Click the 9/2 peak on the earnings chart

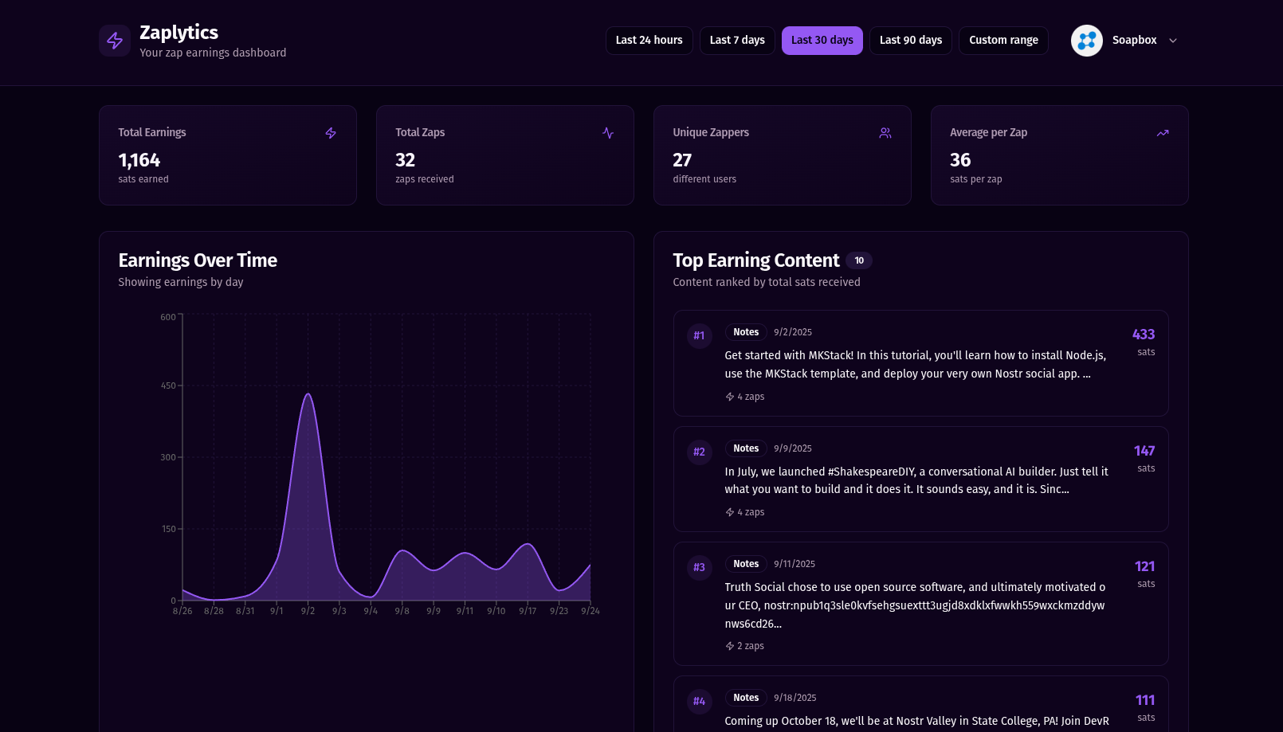coord(309,394)
